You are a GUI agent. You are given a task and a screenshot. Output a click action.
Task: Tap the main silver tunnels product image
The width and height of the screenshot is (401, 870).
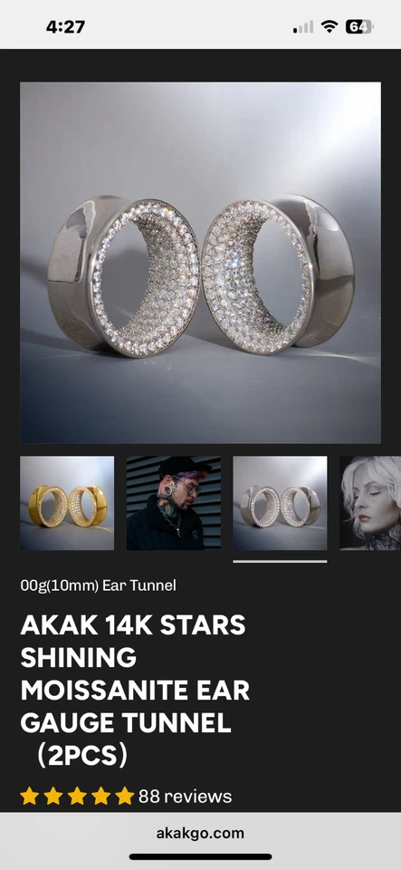201,263
